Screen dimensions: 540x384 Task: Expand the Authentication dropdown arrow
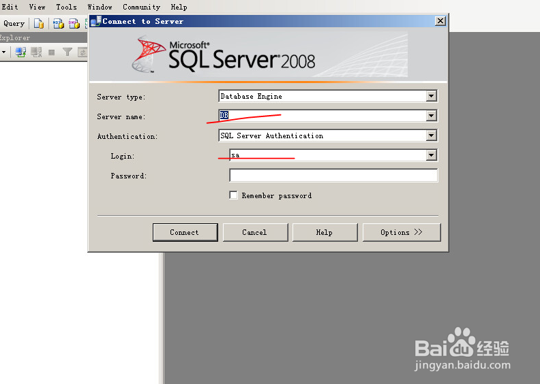coord(431,135)
